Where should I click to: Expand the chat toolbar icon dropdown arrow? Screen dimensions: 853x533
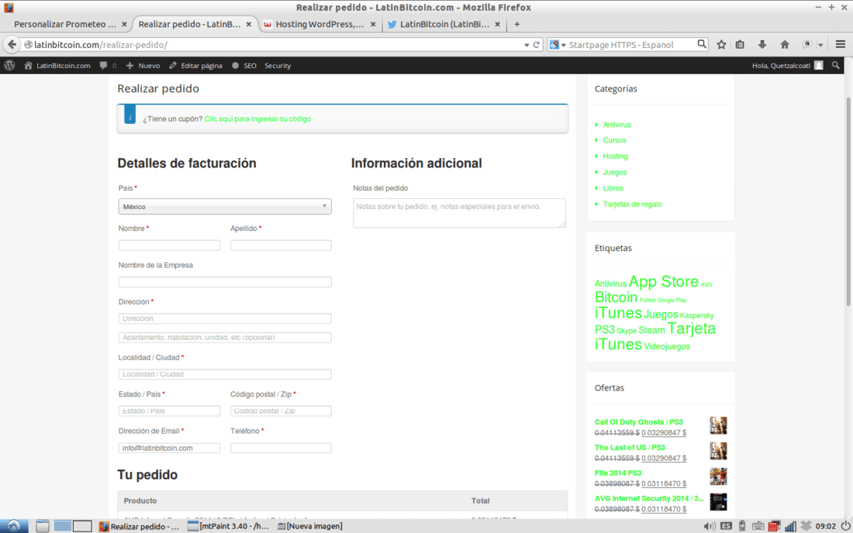(x=820, y=45)
